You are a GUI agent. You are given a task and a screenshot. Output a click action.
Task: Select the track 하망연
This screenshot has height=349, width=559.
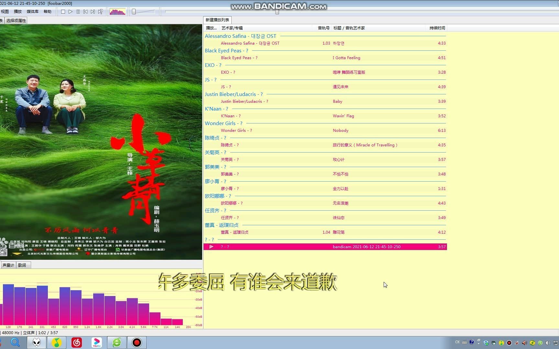pyautogui.click(x=325, y=43)
